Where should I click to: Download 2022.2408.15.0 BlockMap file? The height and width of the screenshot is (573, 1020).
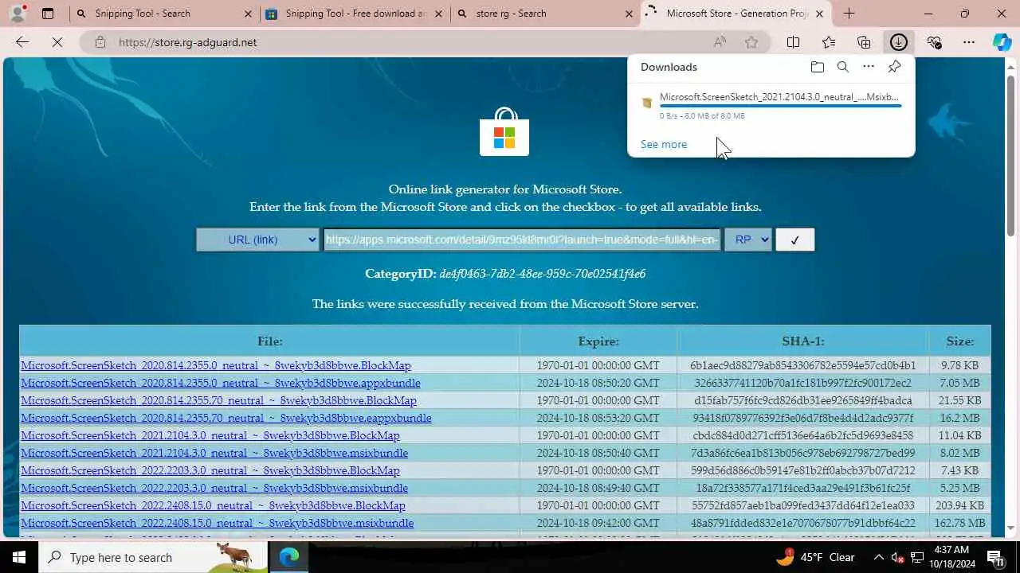click(213, 505)
